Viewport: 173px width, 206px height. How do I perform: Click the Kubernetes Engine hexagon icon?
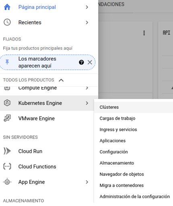[x=7, y=103]
